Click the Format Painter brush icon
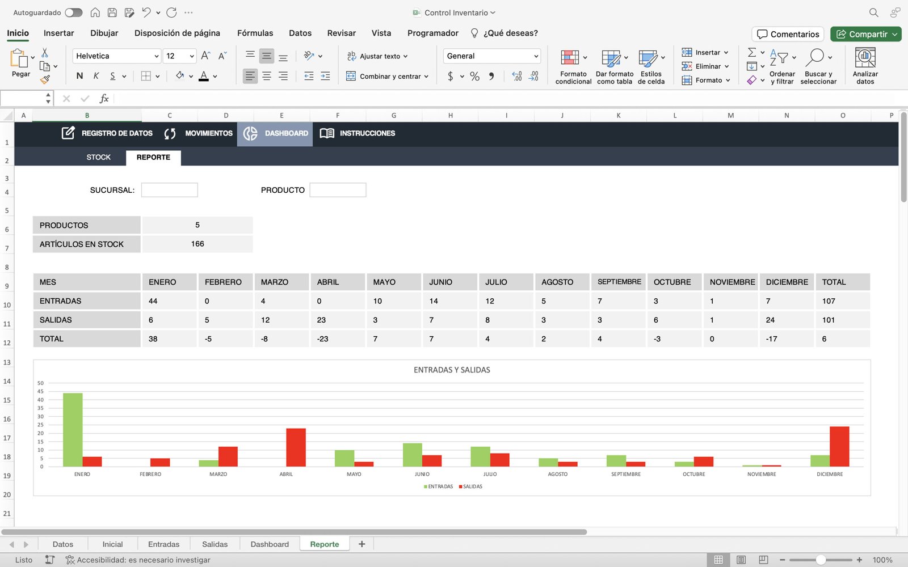The width and height of the screenshot is (908, 567). [x=45, y=80]
